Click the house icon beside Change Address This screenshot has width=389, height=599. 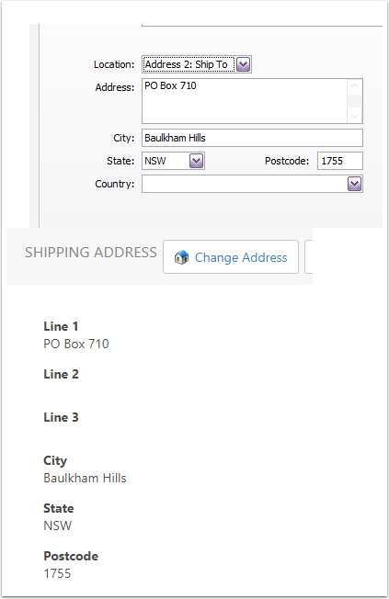coord(181,257)
